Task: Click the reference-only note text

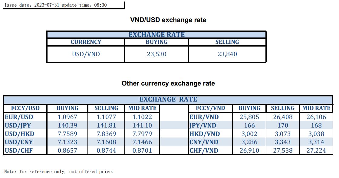Action: 58,172
